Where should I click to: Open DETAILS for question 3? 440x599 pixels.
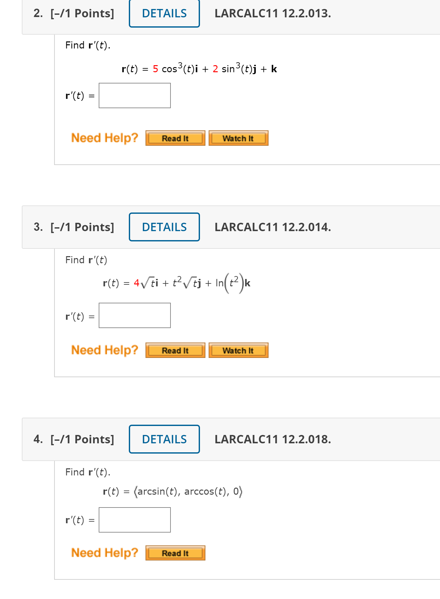coord(164,227)
